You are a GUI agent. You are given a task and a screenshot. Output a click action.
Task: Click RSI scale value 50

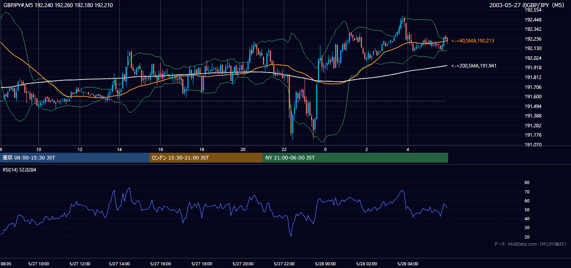527,209
